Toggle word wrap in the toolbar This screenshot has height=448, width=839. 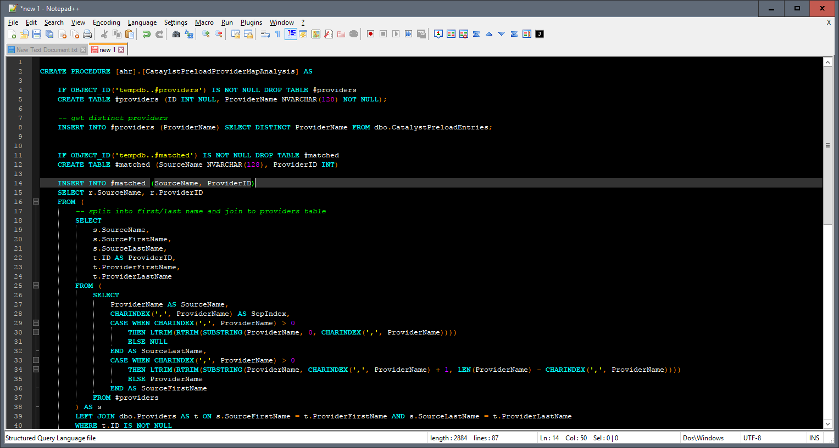point(265,34)
